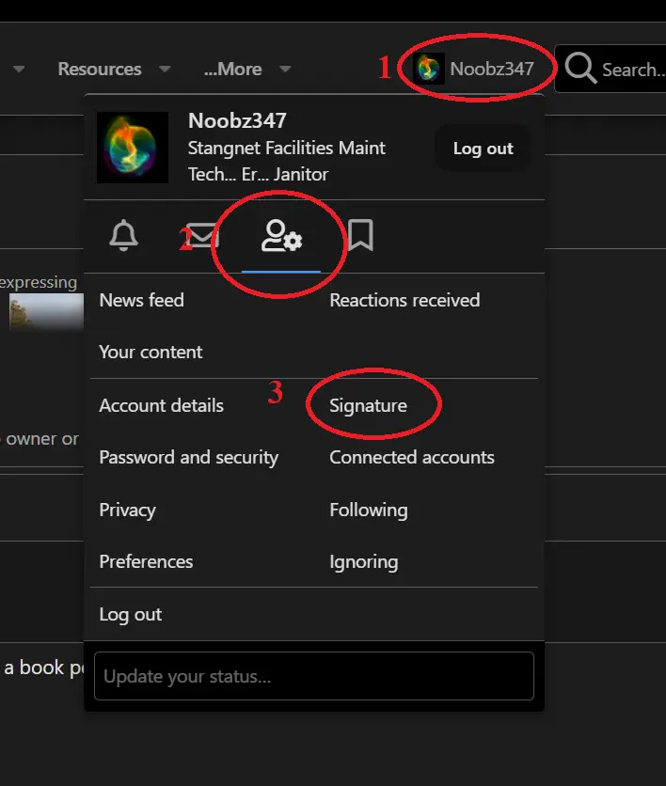666x786 pixels.
Task: Open Password and security settings
Action: click(x=188, y=457)
